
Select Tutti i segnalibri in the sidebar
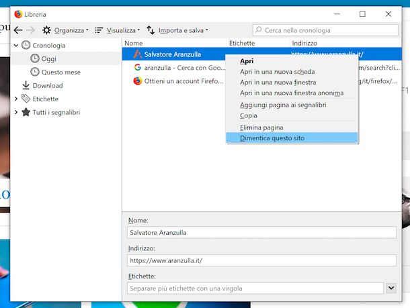[x=56, y=113]
